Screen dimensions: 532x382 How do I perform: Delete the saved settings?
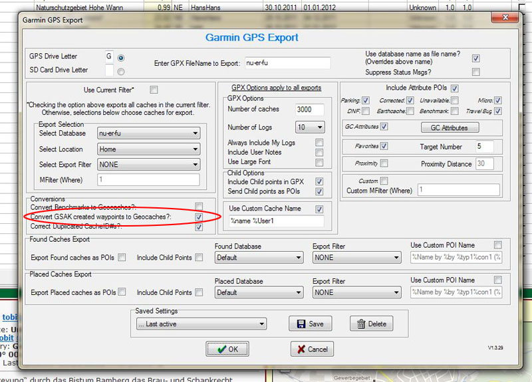(372, 324)
